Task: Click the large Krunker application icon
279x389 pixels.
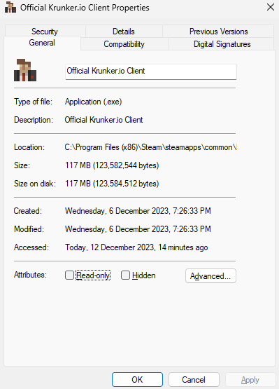Action: pyautogui.click(x=25, y=70)
